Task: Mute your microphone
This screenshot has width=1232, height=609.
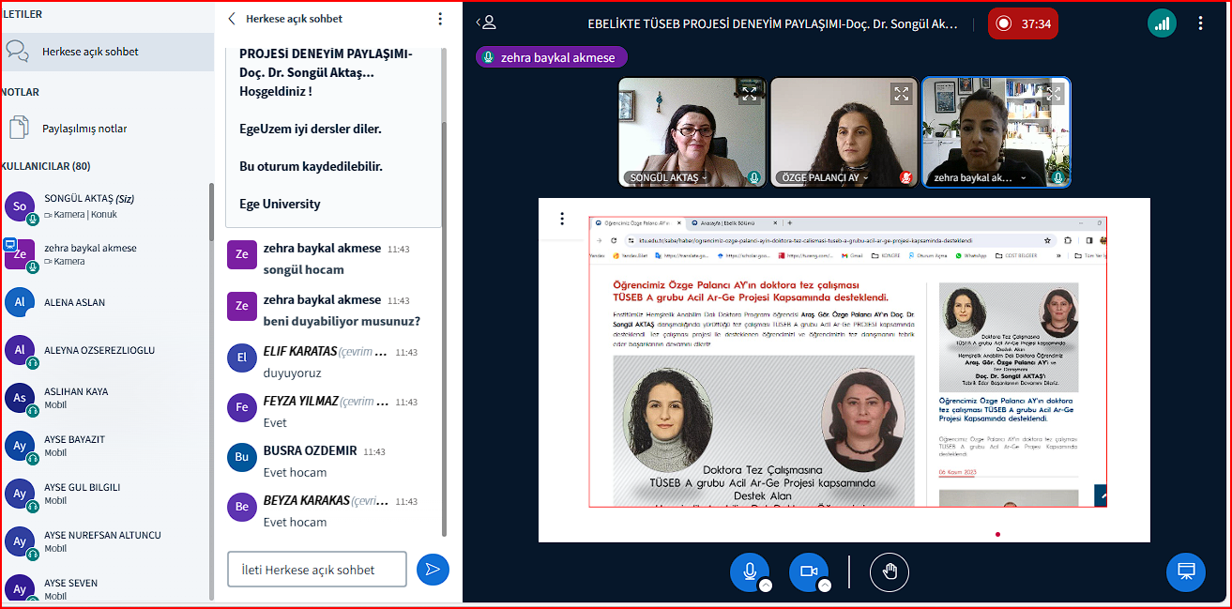Action: click(x=750, y=571)
